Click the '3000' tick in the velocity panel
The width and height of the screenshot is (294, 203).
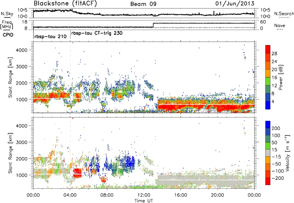pyautogui.click(x=22, y=142)
